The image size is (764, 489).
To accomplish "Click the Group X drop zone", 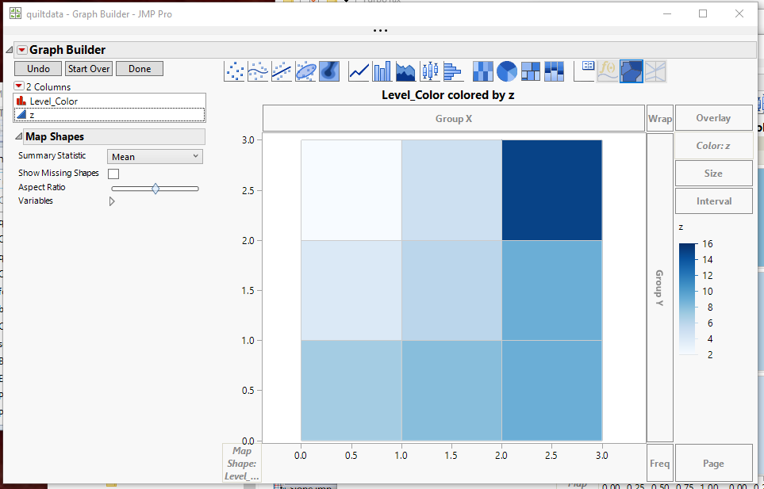I will click(454, 118).
